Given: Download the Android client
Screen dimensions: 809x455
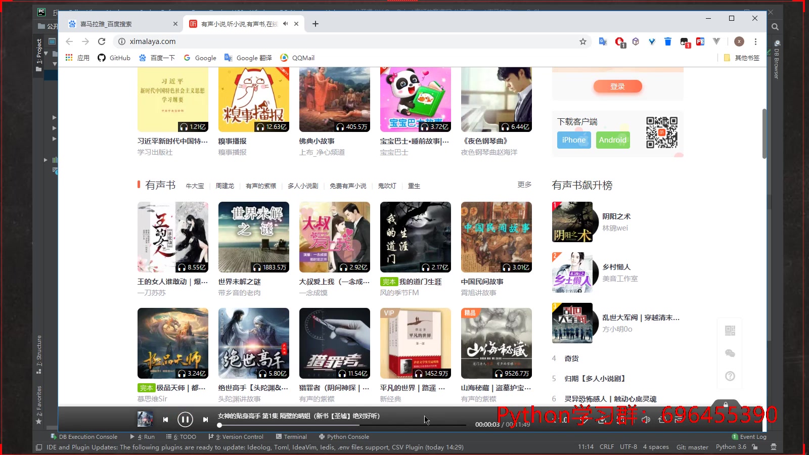Looking at the screenshot, I should tap(613, 140).
